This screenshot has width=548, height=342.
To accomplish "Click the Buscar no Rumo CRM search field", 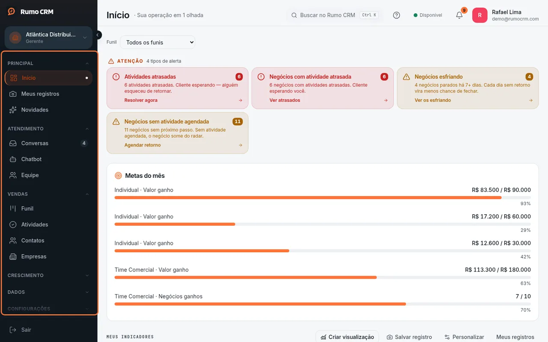I will click(x=334, y=15).
